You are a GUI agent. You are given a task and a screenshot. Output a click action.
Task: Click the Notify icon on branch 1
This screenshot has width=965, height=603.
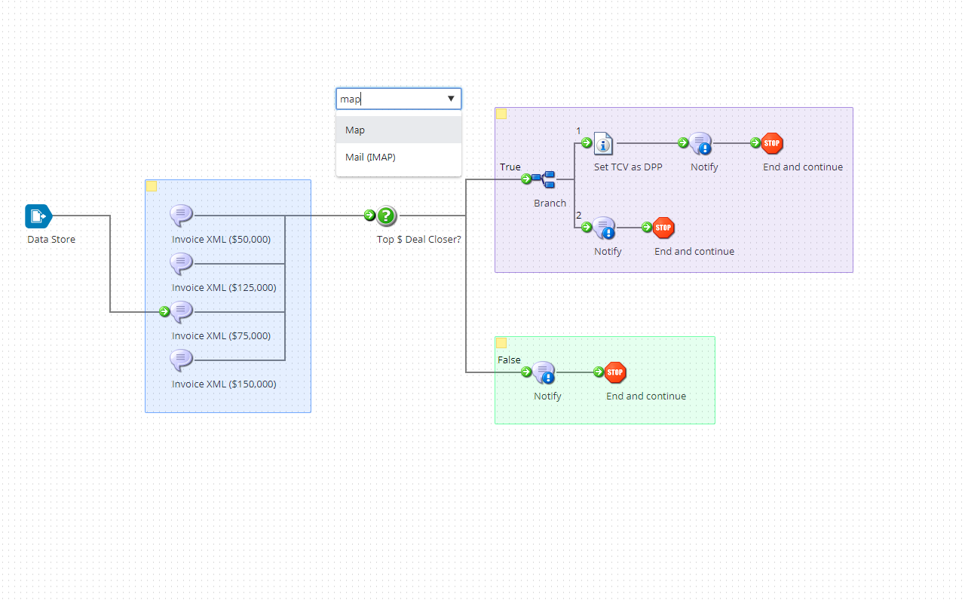(701, 143)
